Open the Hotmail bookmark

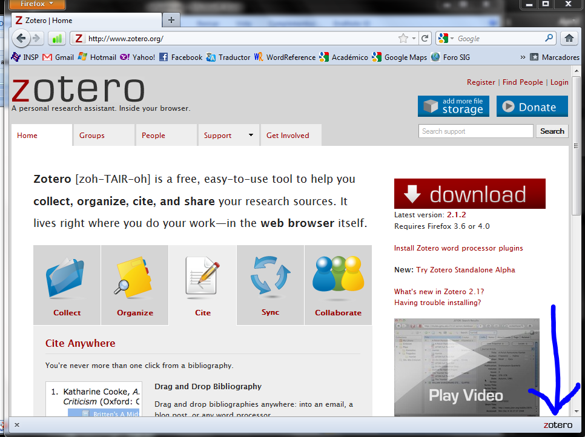97,57
